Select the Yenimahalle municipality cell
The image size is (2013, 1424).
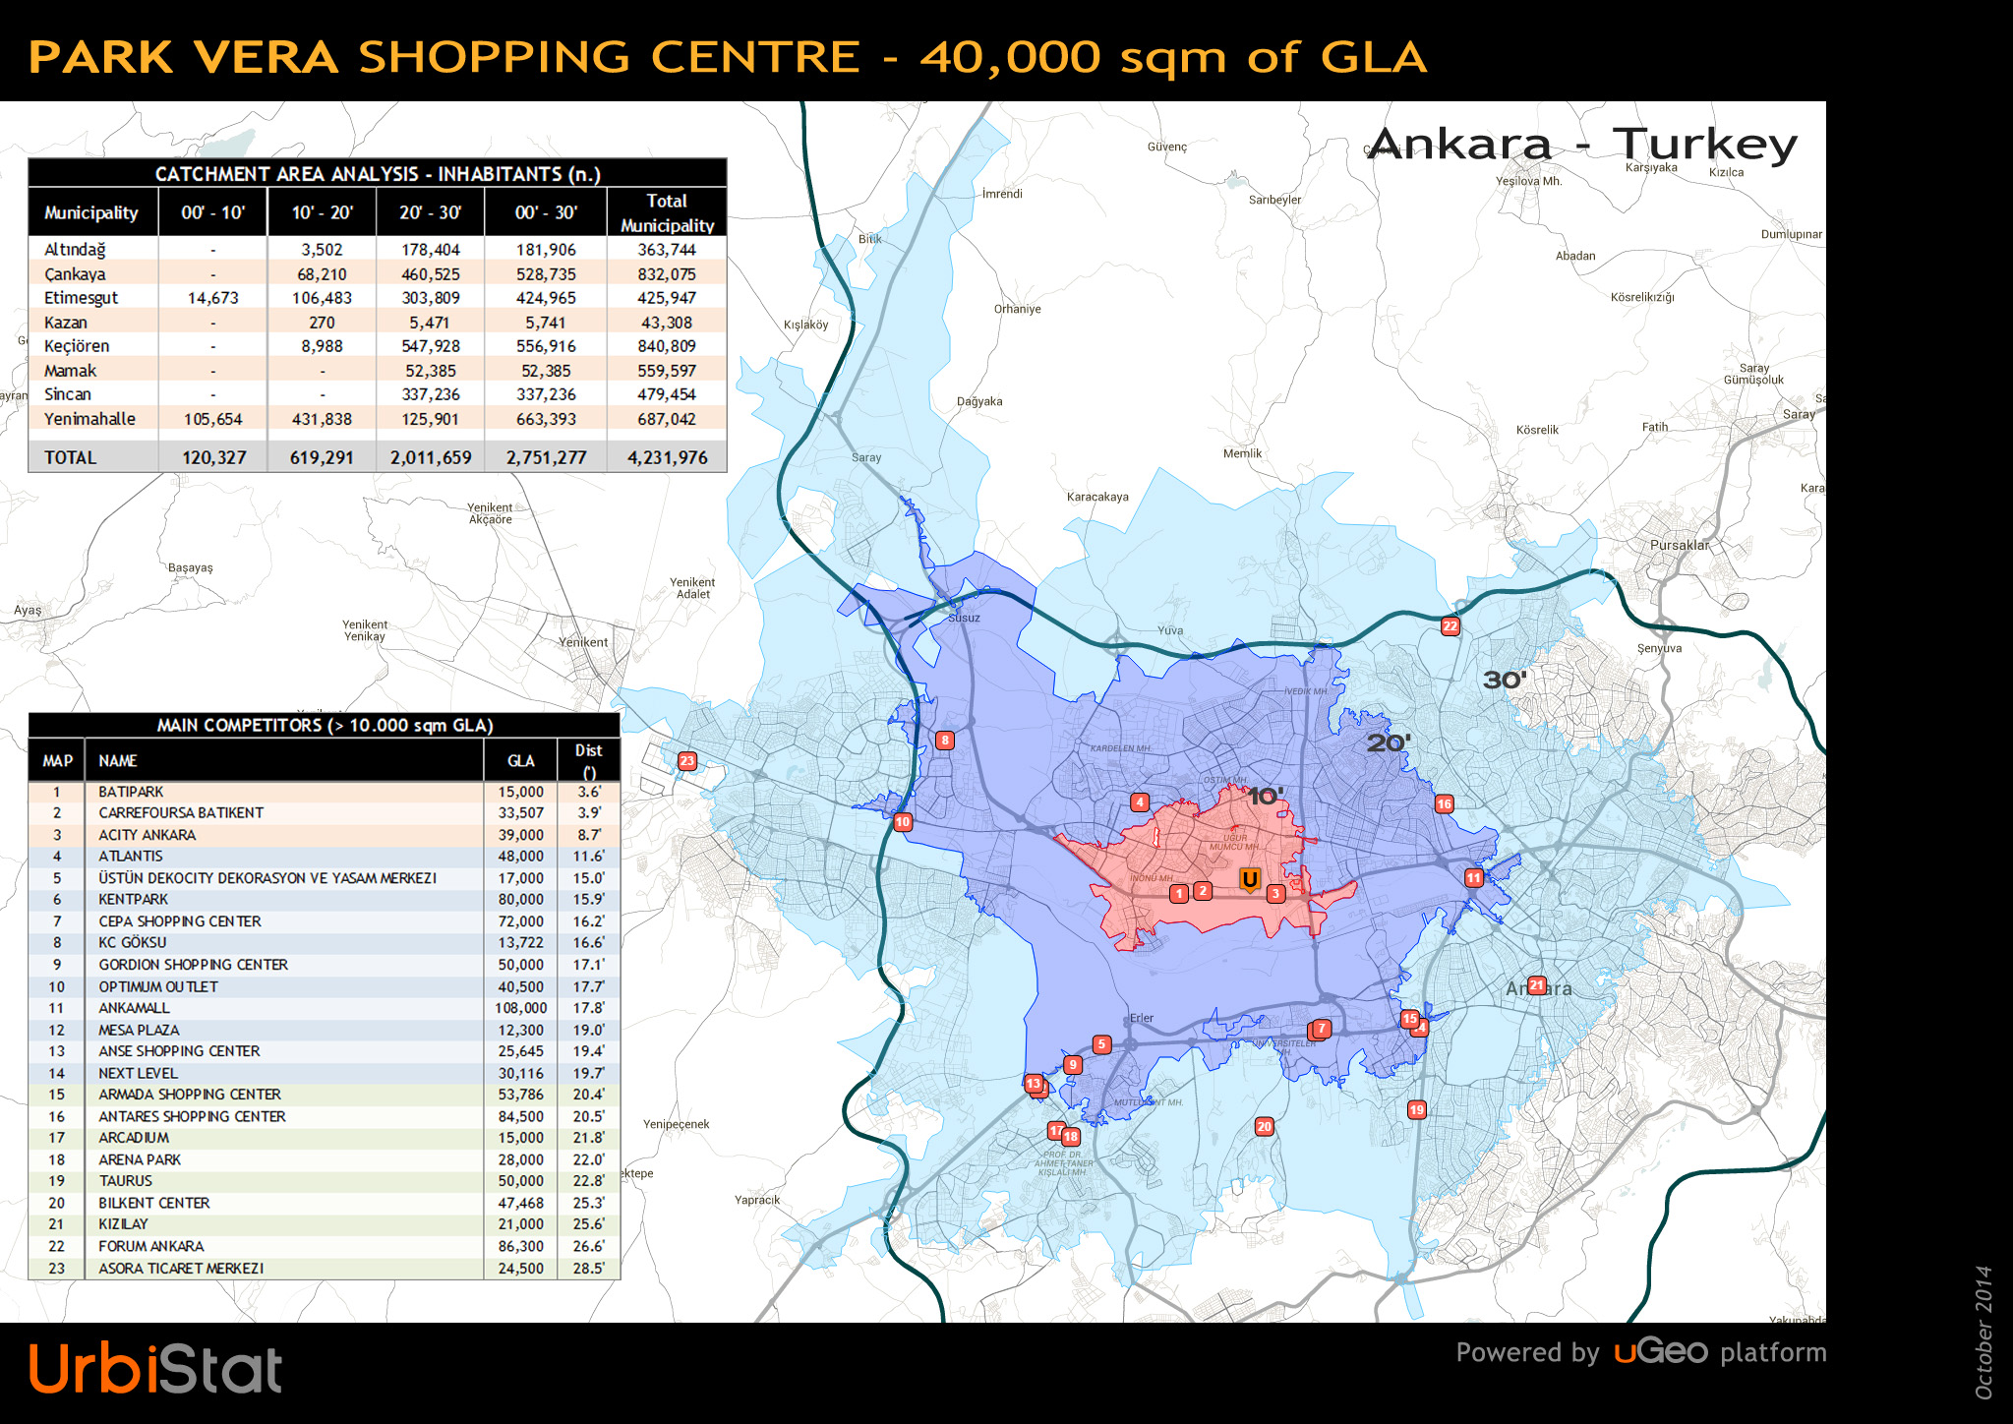(89, 419)
